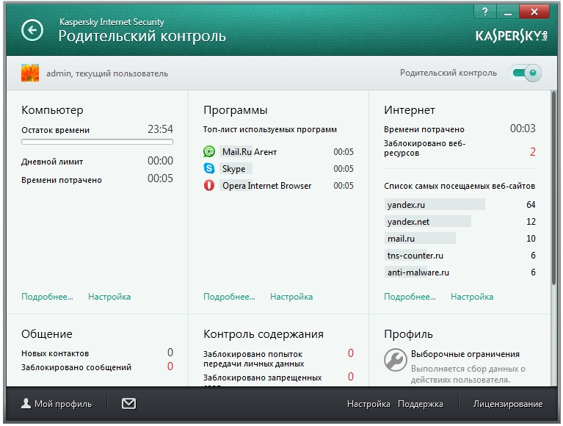Select Opera Internet Browser entry

(278, 185)
